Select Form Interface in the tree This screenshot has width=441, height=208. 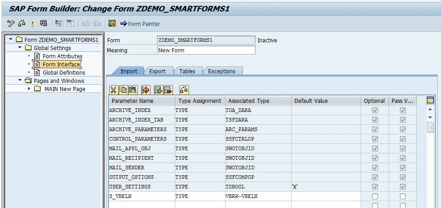pyautogui.click(x=62, y=65)
